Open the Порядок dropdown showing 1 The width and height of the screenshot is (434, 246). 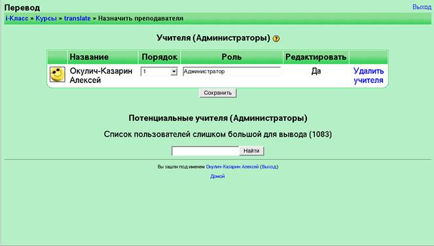(159, 71)
